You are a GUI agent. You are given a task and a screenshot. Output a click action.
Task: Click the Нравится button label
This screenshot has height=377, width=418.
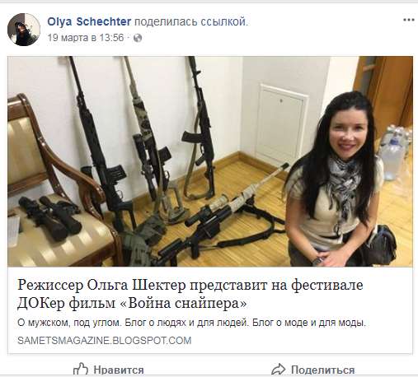[x=119, y=370]
